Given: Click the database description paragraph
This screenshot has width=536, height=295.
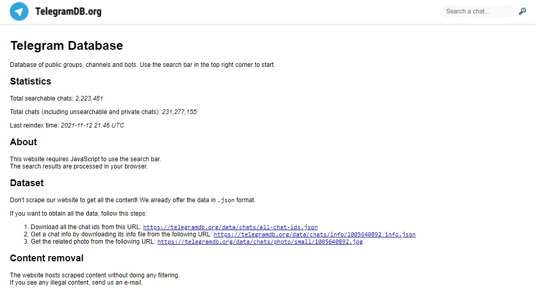Looking at the screenshot, I should 143,64.
